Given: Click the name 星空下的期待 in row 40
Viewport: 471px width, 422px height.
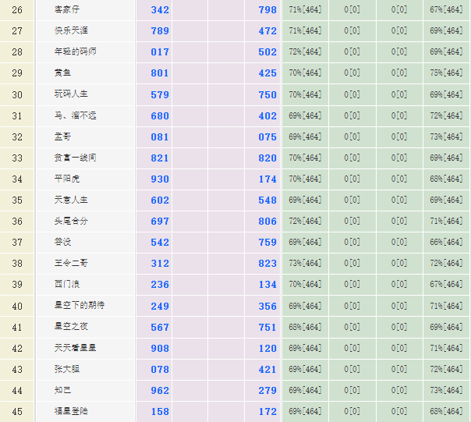Looking at the screenshot, I should tap(79, 306).
